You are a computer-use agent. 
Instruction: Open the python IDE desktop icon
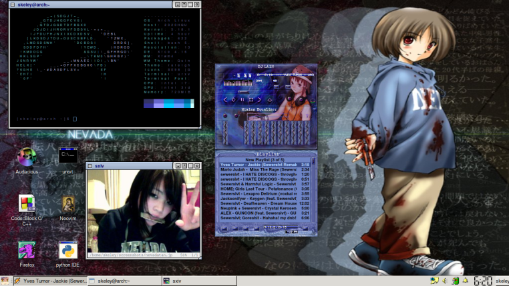click(68, 250)
